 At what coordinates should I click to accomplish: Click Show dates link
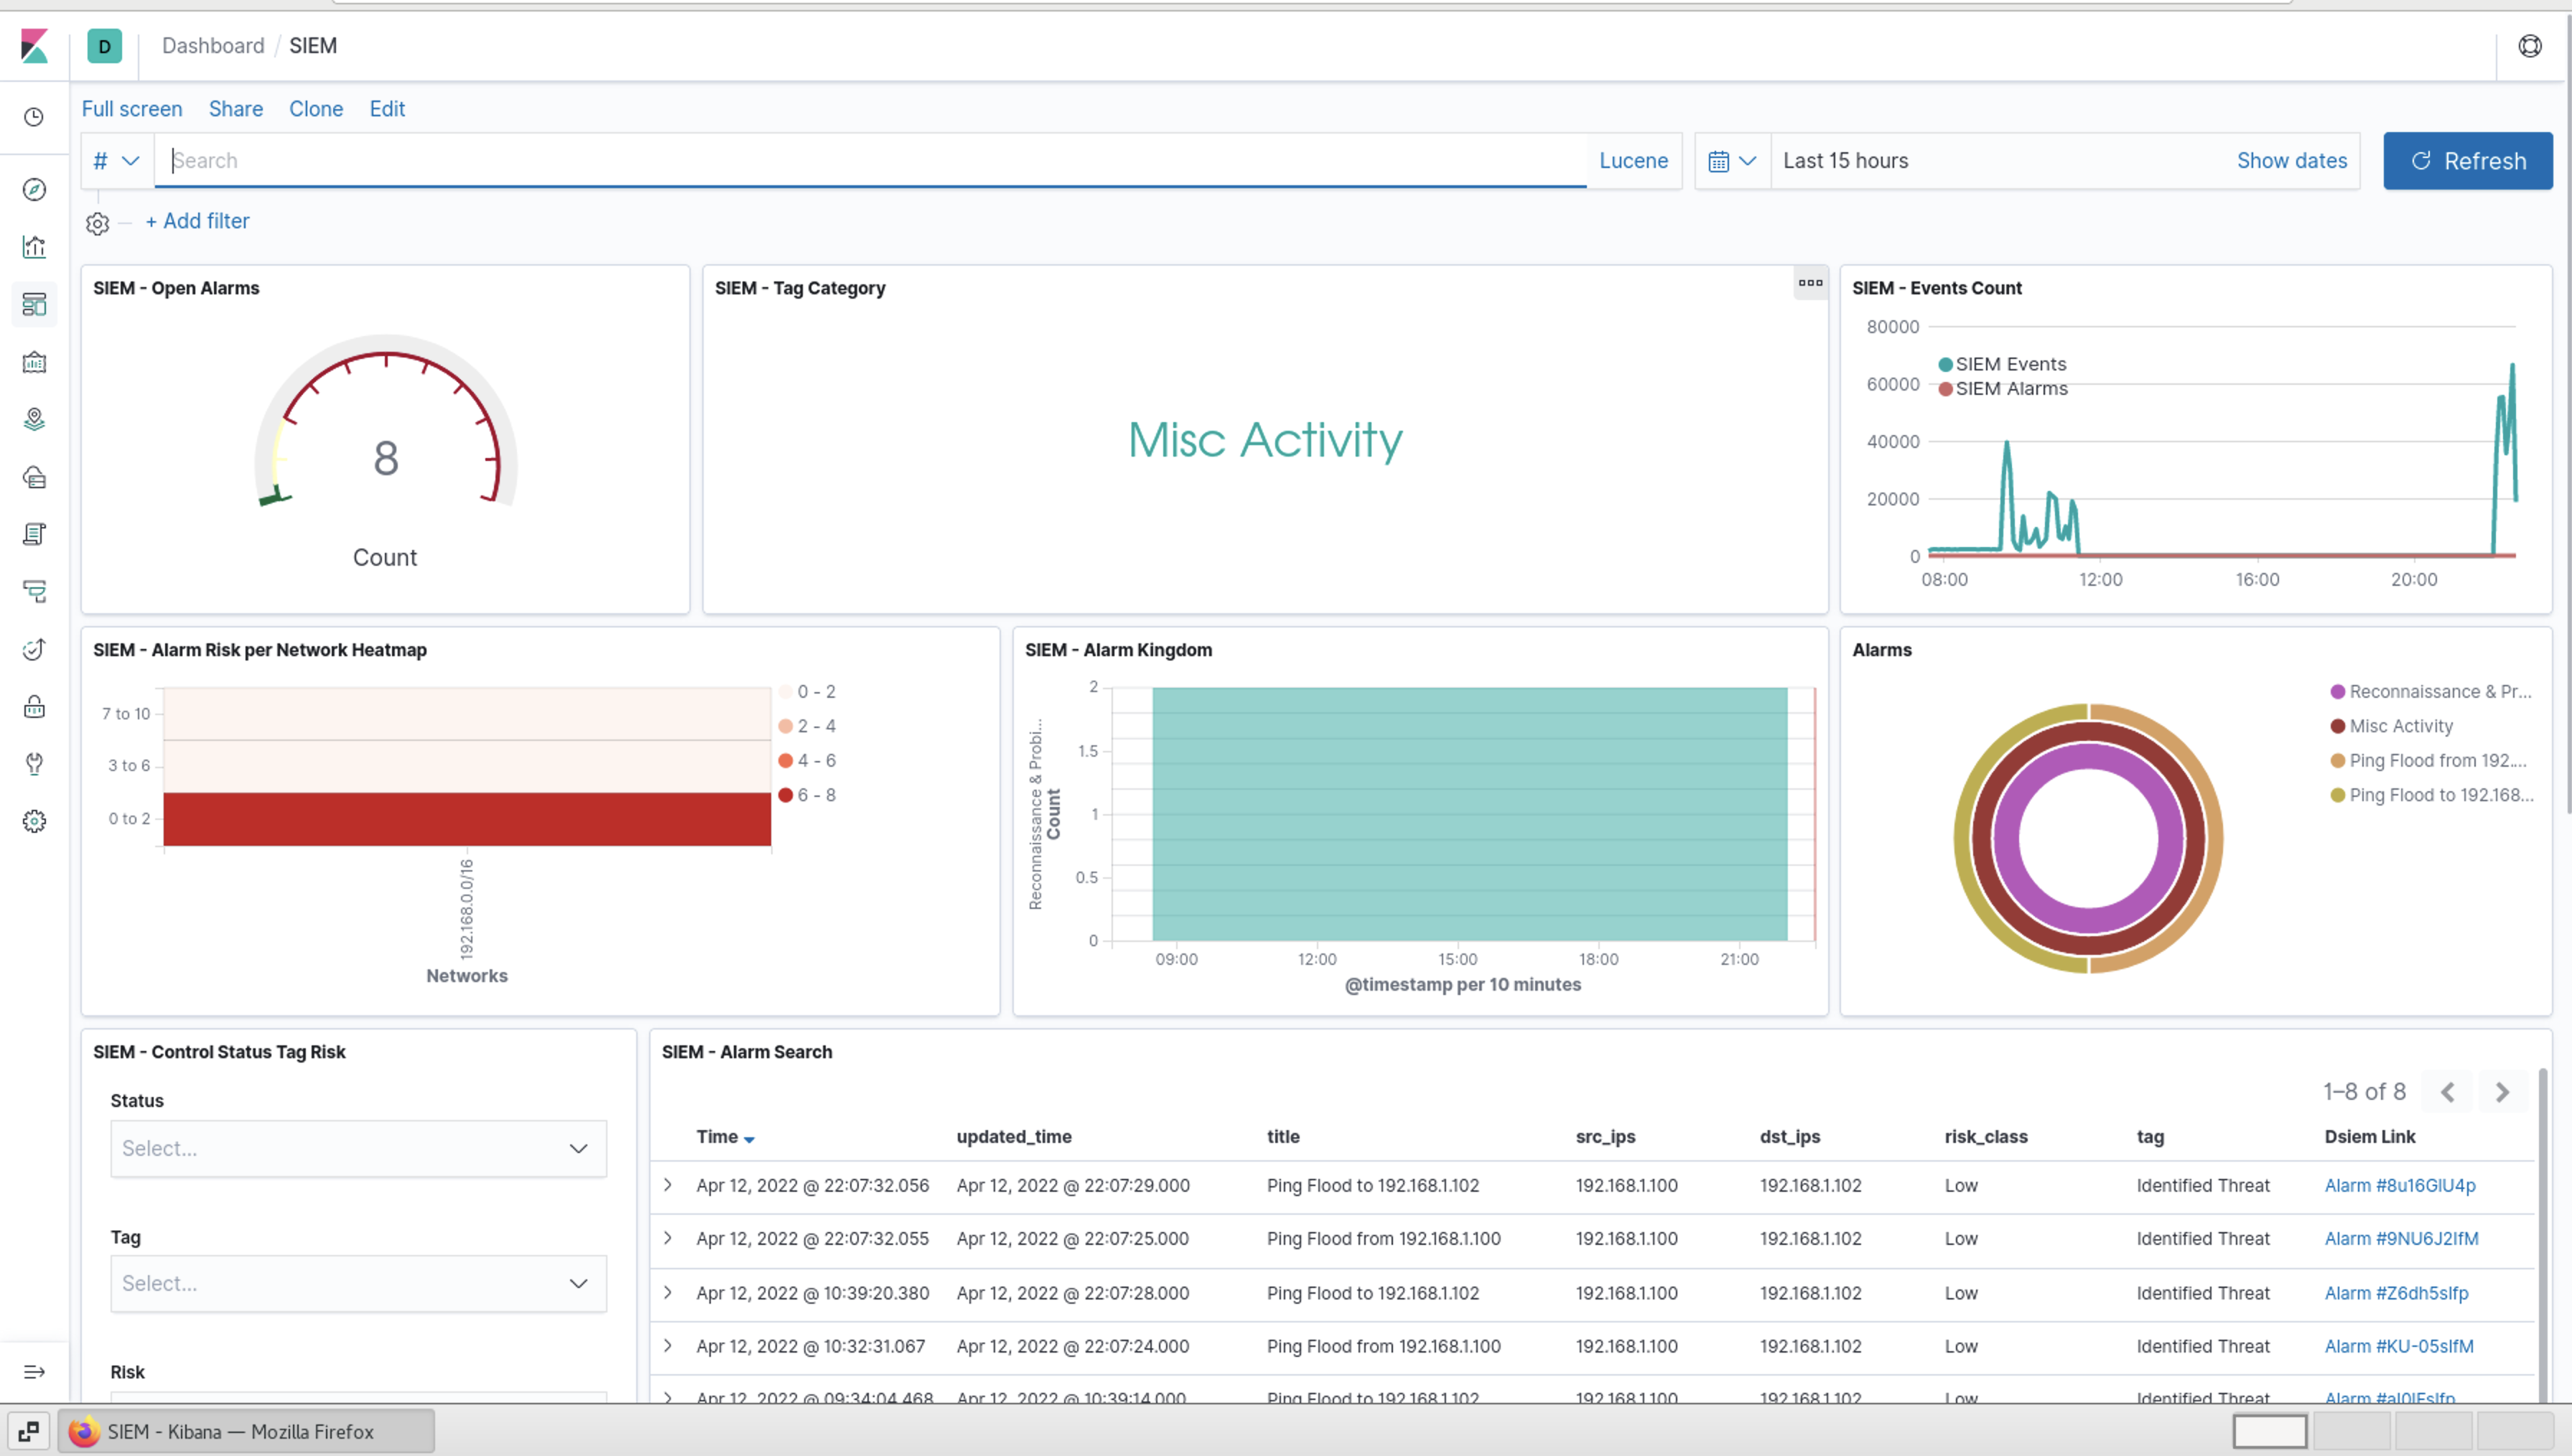[x=2291, y=161]
